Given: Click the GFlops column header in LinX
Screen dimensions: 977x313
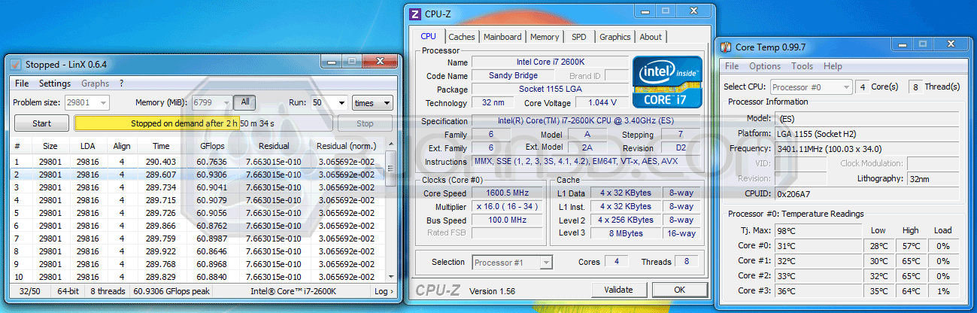Looking at the screenshot, I should [212, 146].
